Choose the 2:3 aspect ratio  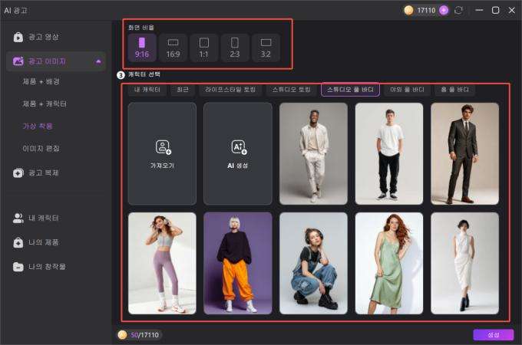[235, 48]
